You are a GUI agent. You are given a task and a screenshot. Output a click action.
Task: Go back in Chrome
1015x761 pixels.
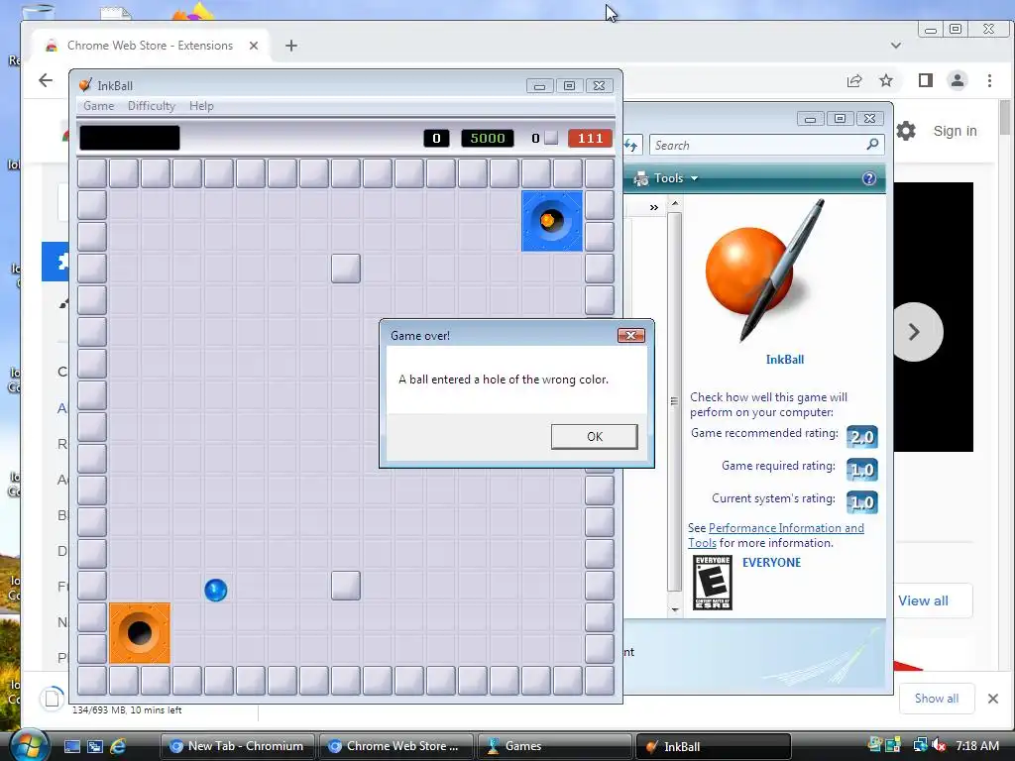[46, 80]
